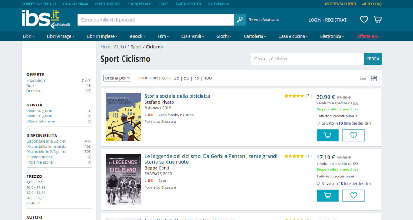Open Storia sociale della bicicletta cover thumbnail
The width and height of the screenshot is (413, 220).
coord(123,118)
